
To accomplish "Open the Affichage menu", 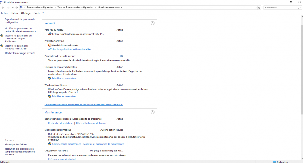I will [x=26, y=13].
